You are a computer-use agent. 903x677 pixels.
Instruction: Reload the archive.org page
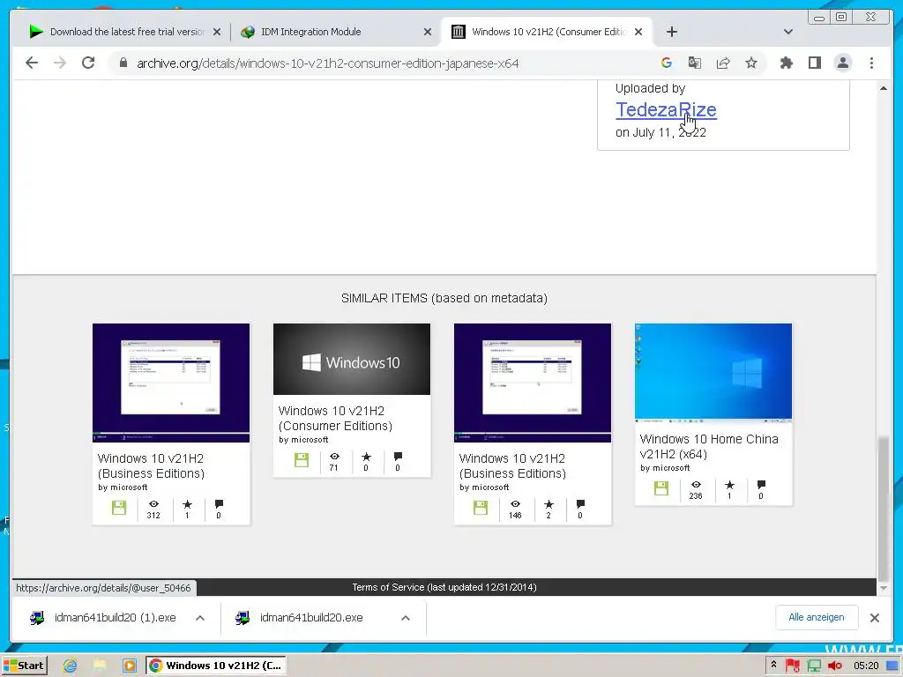(87, 63)
